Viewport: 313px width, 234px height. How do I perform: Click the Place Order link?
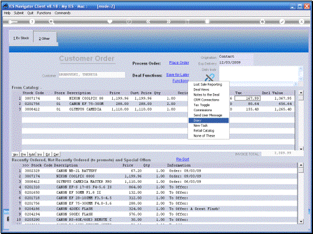pyautogui.click(x=179, y=63)
